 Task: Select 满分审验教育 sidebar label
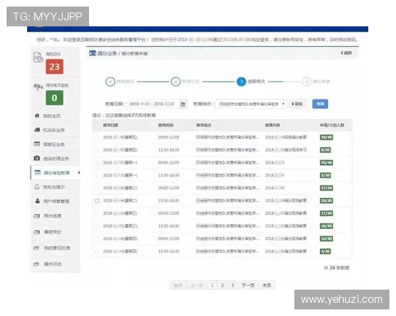pyautogui.click(x=57, y=172)
